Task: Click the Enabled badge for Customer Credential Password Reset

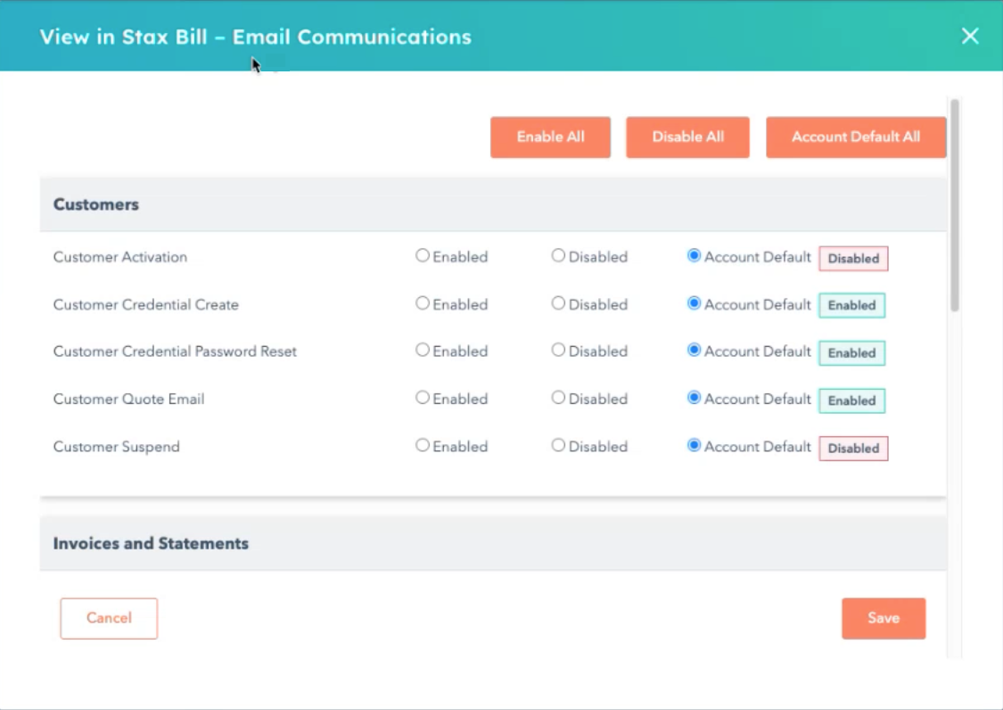Action: pyautogui.click(x=852, y=352)
